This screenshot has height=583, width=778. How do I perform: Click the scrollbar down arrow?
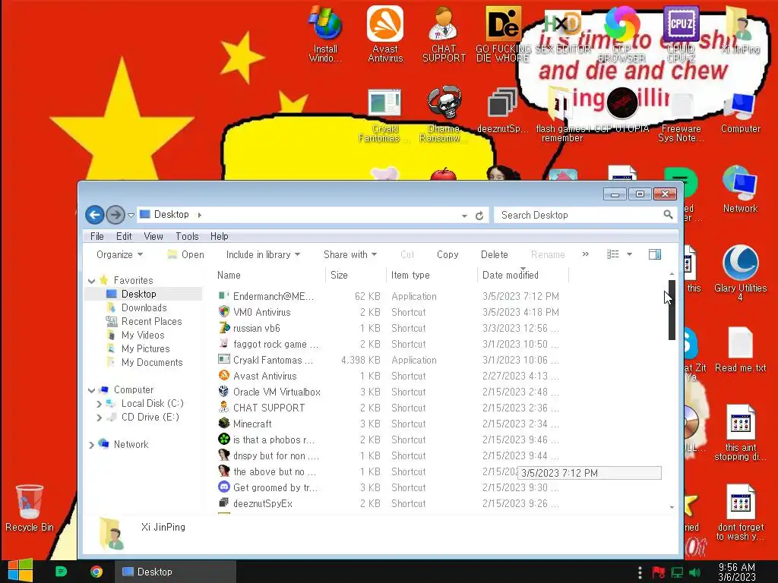pyautogui.click(x=672, y=507)
